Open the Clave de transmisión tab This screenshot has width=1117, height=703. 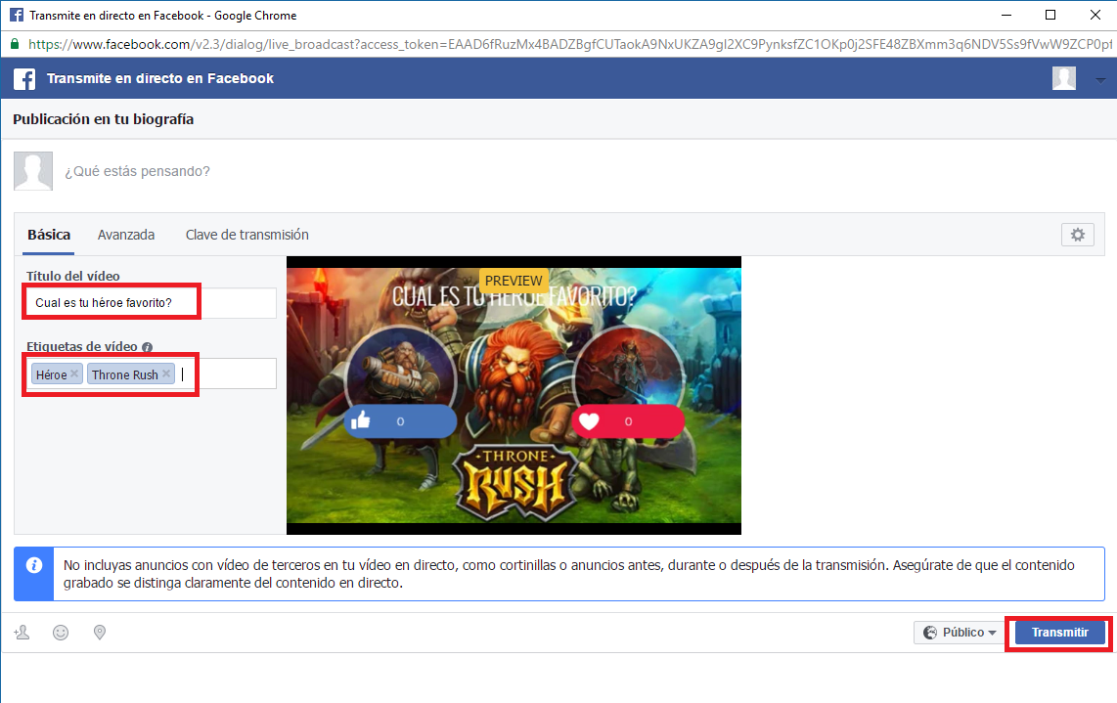(x=247, y=235)
